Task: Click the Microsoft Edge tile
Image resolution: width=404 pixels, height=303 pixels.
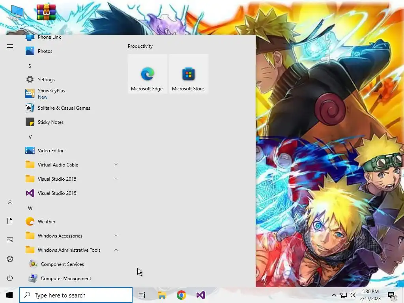Action: [147, 74]
